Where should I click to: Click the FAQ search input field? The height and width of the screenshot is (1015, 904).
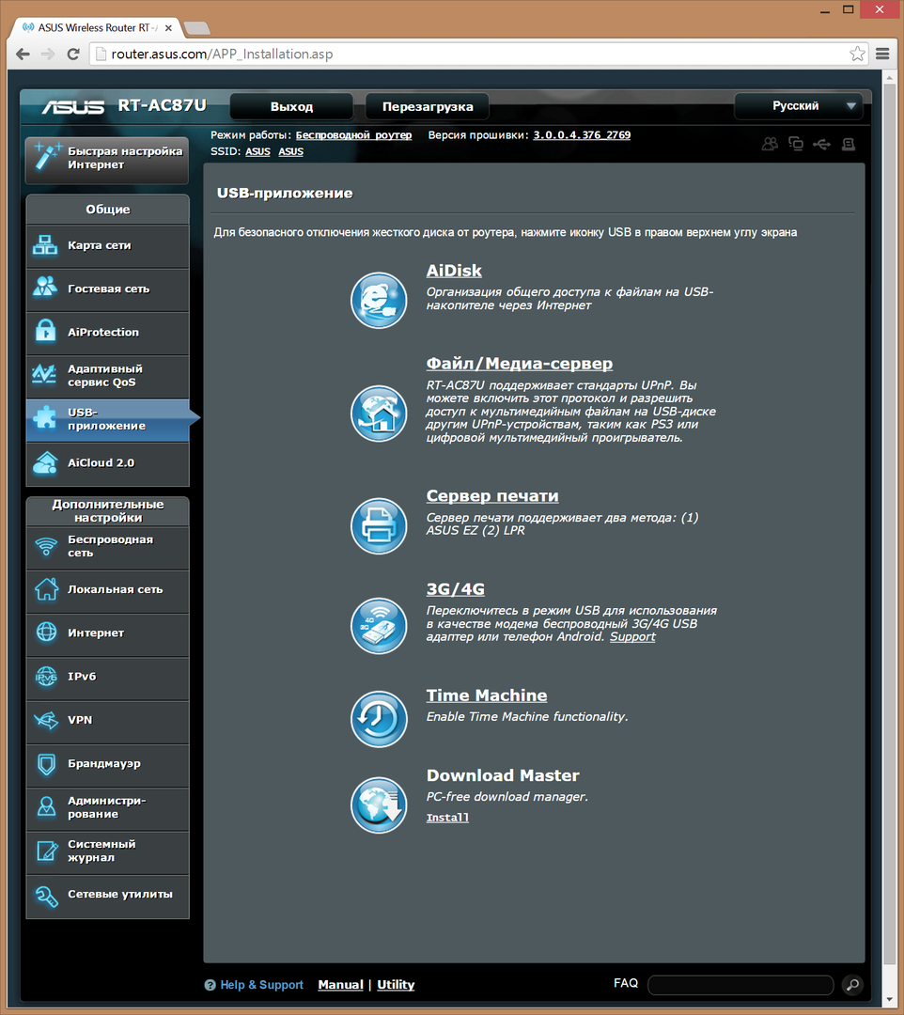coord(740,985)
